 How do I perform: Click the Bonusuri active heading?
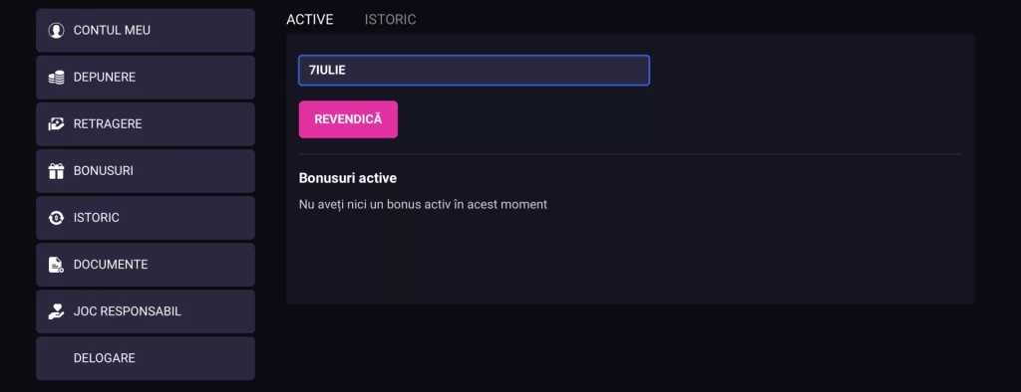348,178
